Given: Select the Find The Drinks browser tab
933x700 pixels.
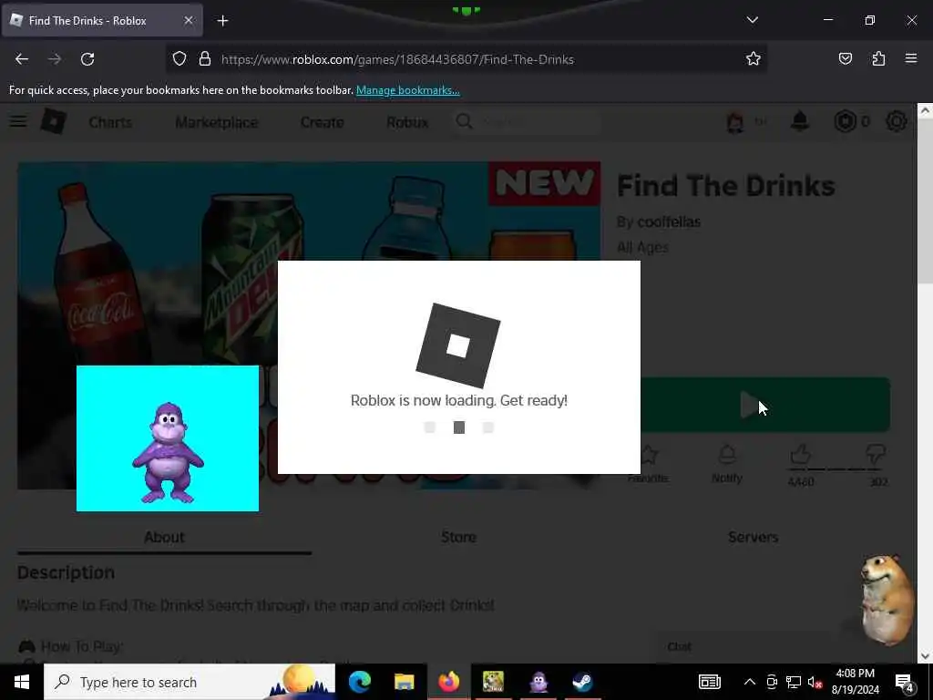Looking at the screenshot, I should pyautogui.click(x=102, y=21).
